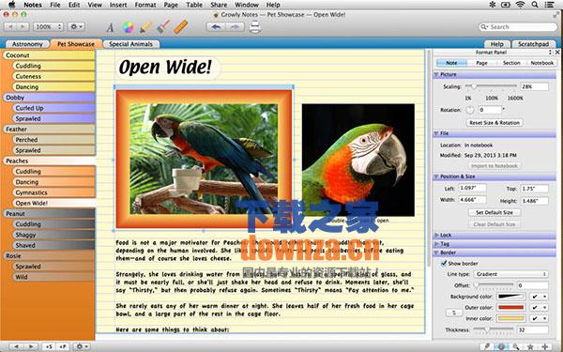Open the color wheel picker
563x352 pixels.
(128, 27)
